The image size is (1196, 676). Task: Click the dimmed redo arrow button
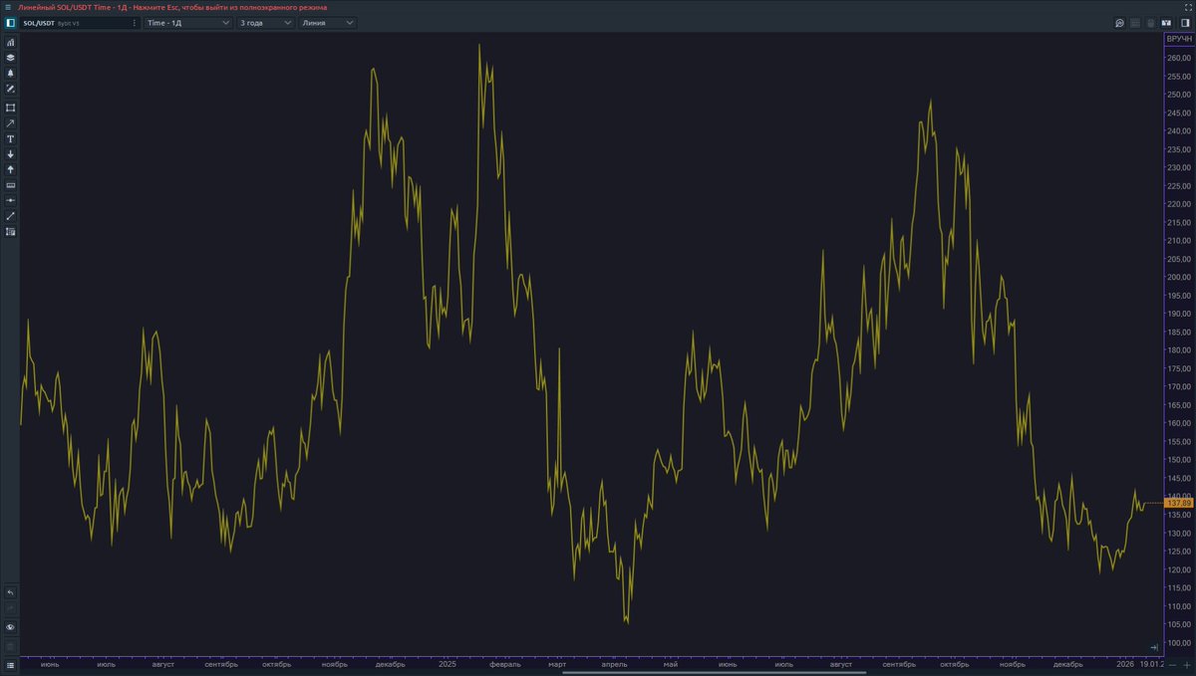click(x=11, y=607)
